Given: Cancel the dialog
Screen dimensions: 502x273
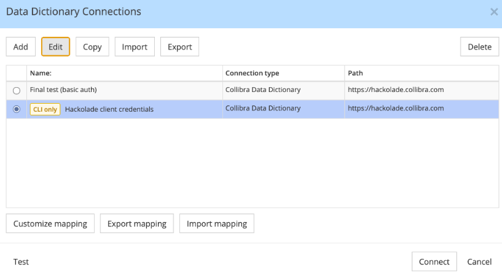Looking at the screenshot, I should pos(479,262).
